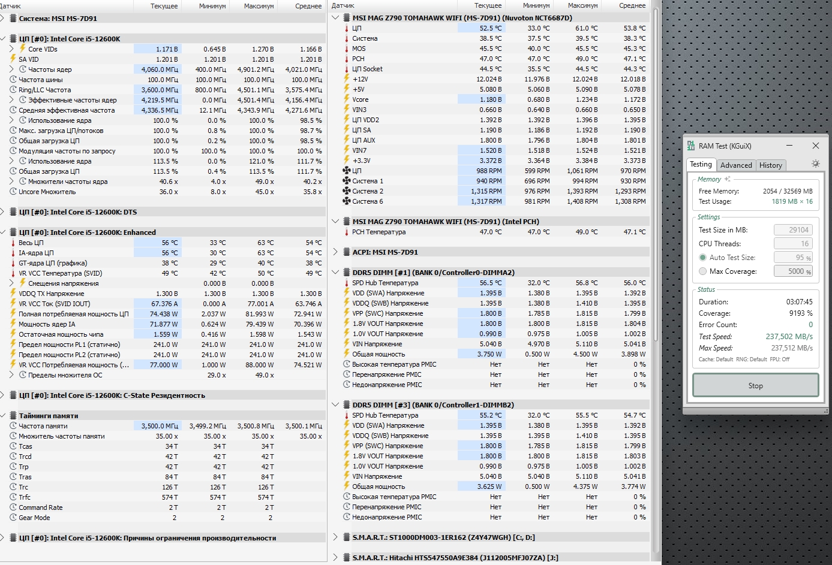Click the lightning icon beside SA VID
This screenshot has width=832, height=565.
13,59
